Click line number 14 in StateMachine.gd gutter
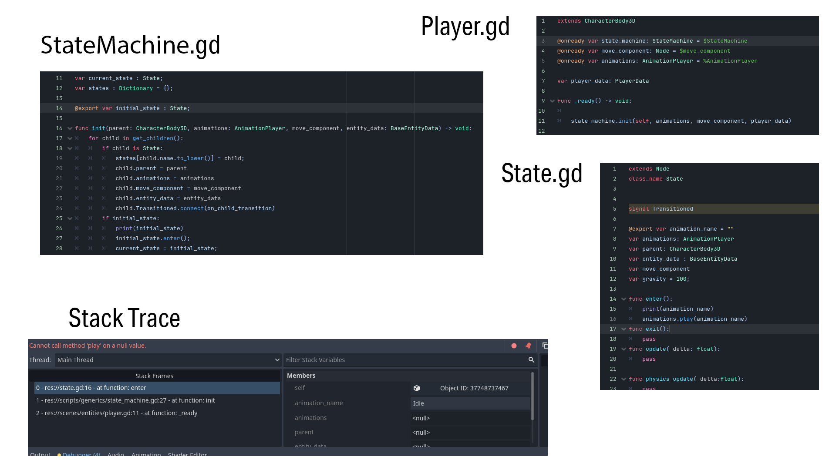The width and height of the screenshot is (836, 470). (59, 108)
